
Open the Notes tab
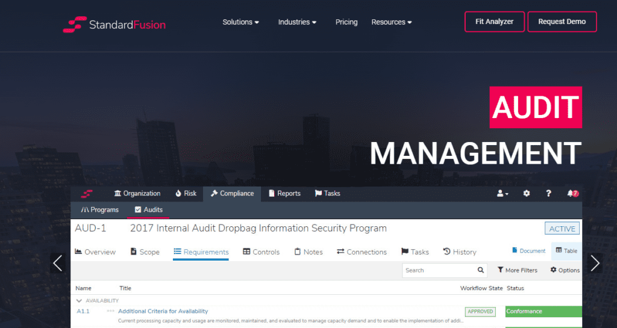tap(308, 252)
